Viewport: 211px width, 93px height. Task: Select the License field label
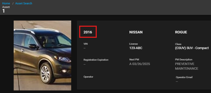[134, 44]
